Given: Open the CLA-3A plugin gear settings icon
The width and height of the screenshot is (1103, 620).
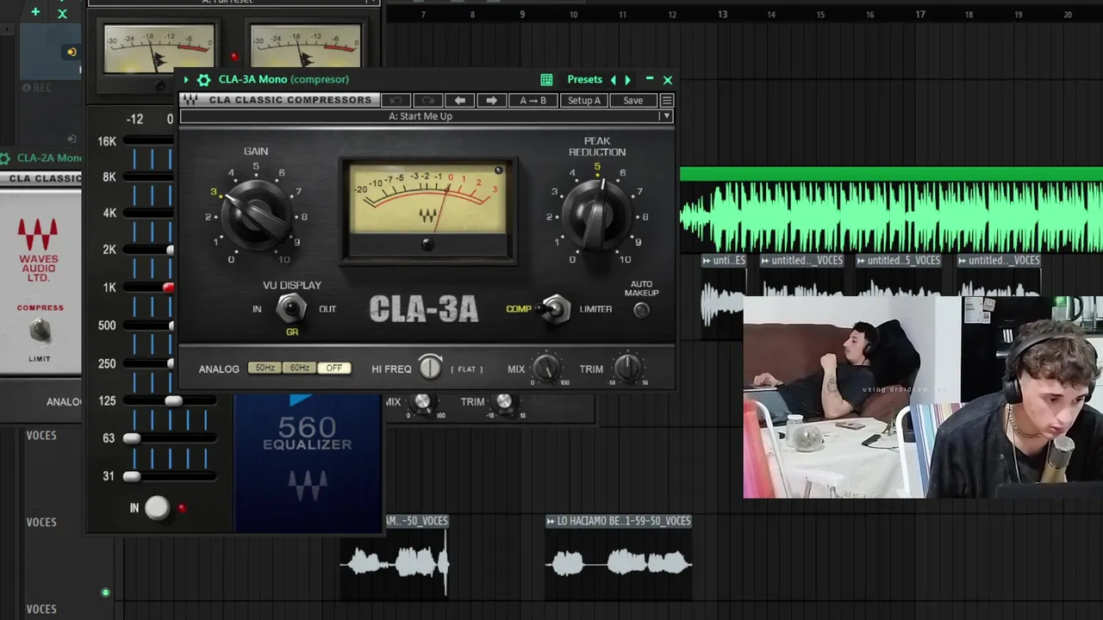Looking at the screenshot, I should click(203, 79).
